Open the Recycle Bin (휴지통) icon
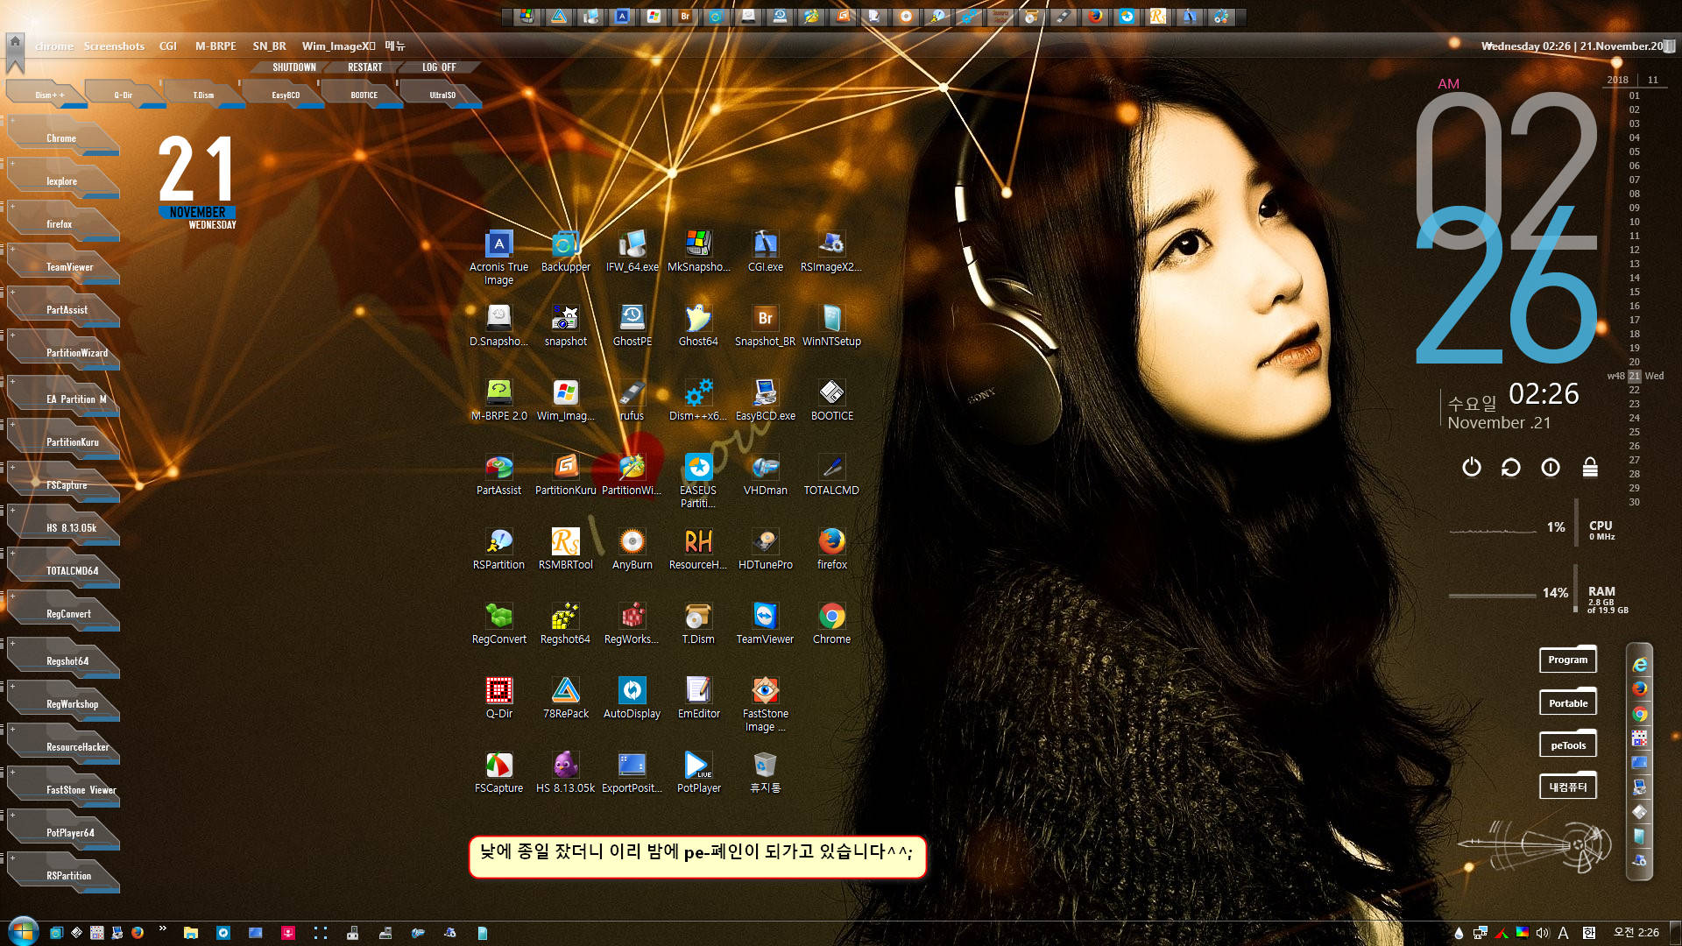Viewport: 1682px width, 946px height. pyautogui.click(x=765, y=773)
